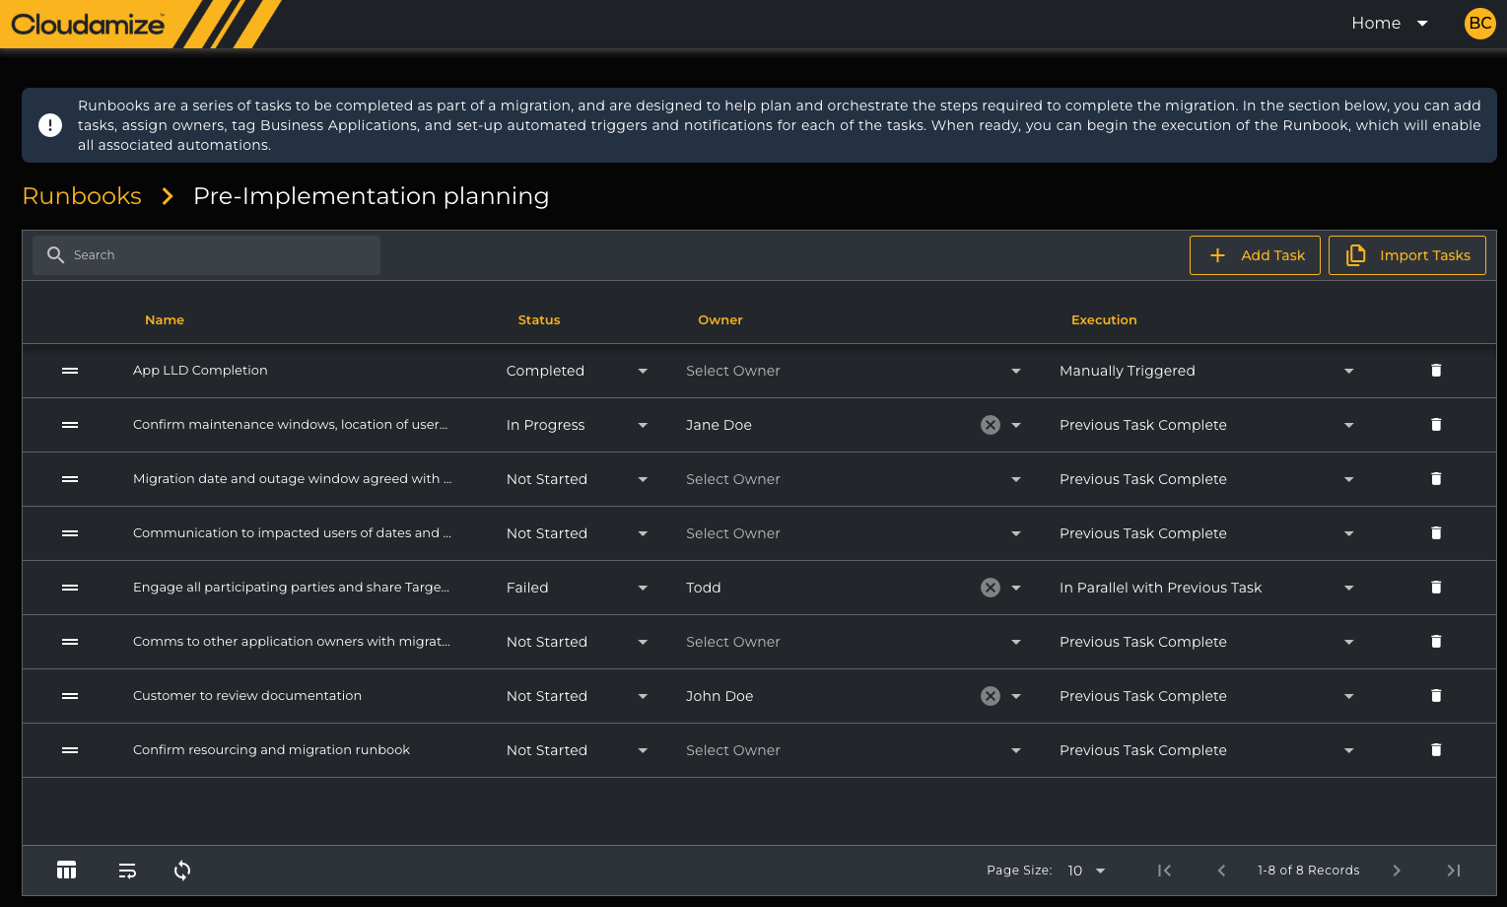Open the BC user avatar menu
This screenshot has height=907, width=1507.
click(1480, 24)
